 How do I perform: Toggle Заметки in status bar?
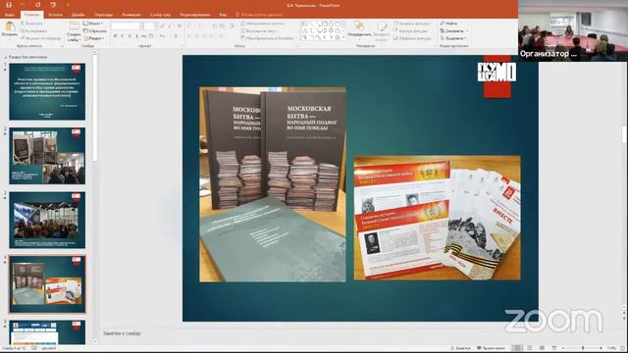[x=460, y=348]
